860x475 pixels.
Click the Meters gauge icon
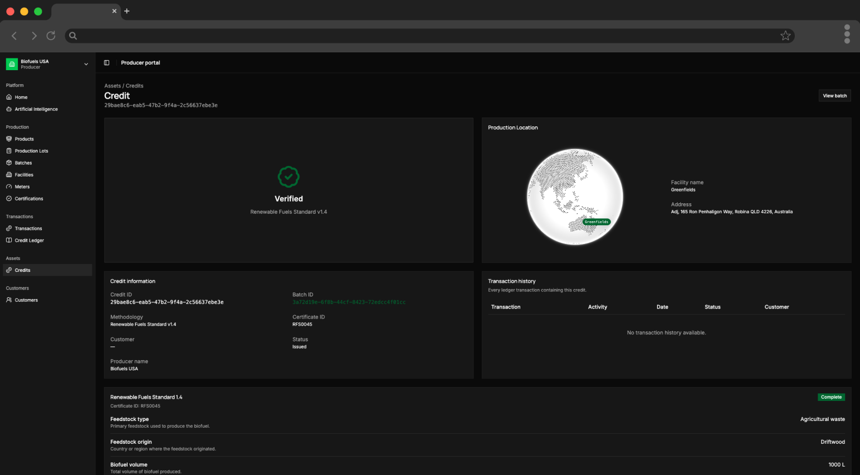[9, 187]
